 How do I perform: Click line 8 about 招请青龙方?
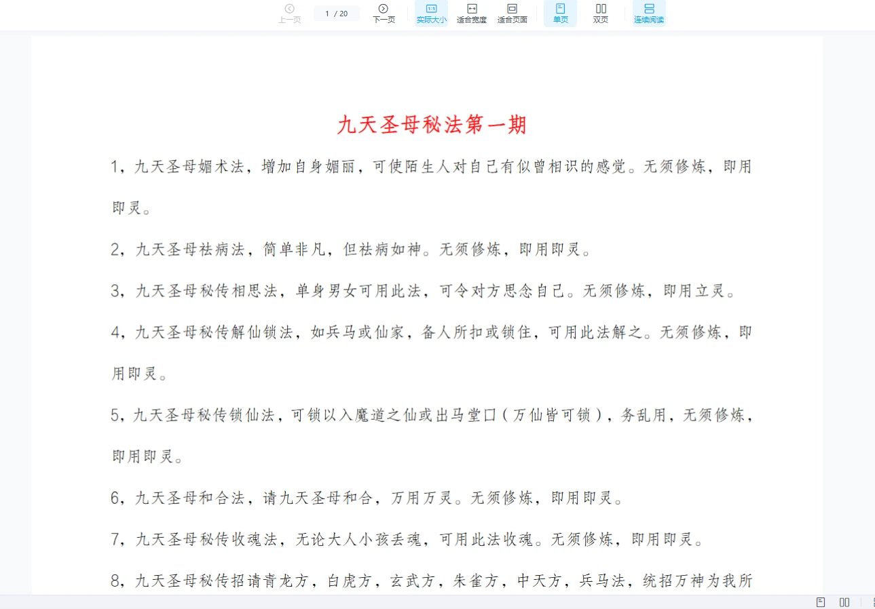(x=431, y=581)
